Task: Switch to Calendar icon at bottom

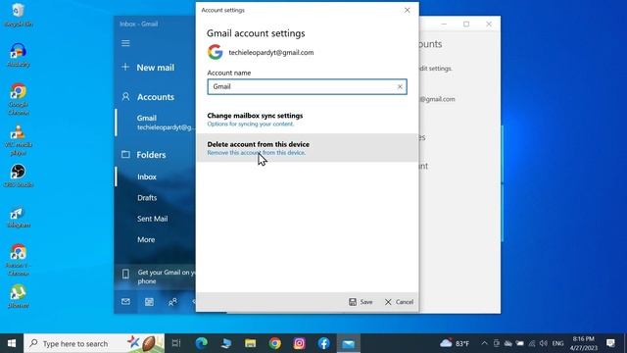Action: 149,302
